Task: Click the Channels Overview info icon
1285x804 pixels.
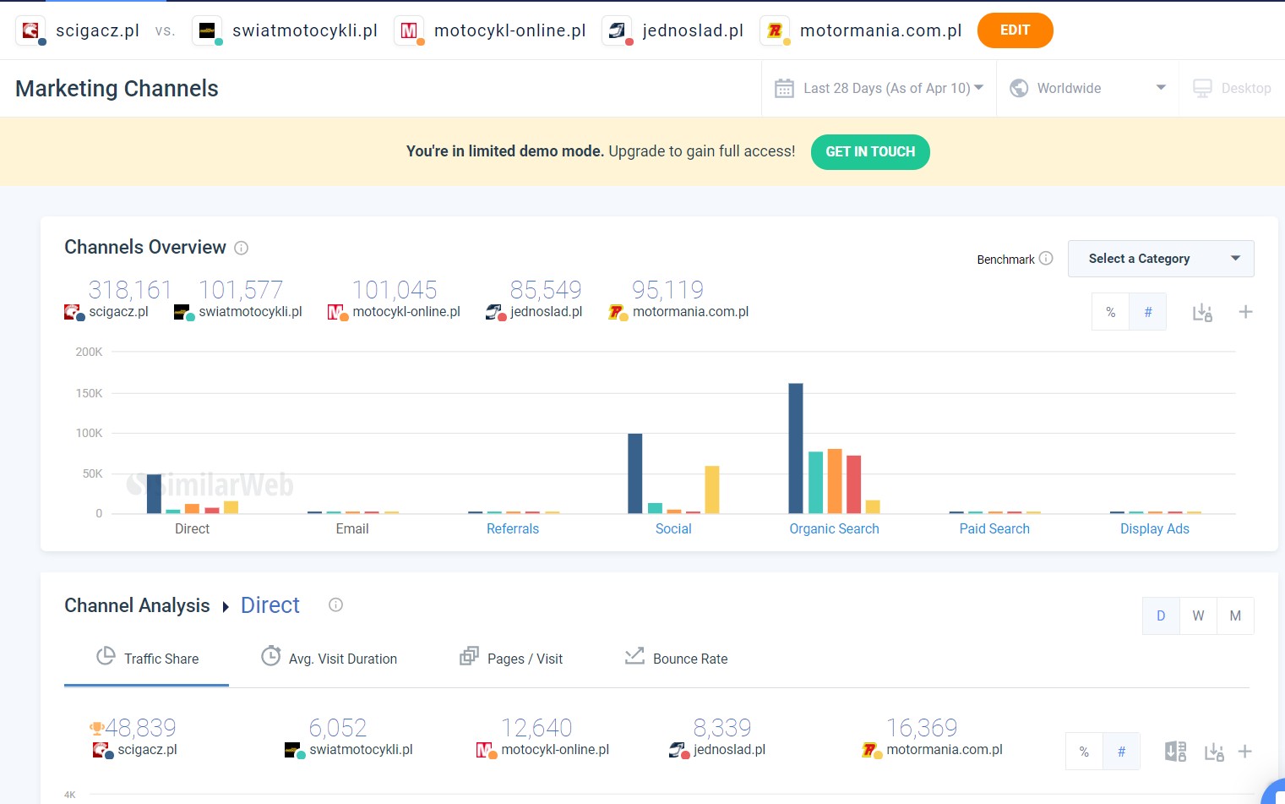Action: pos(241,248)
